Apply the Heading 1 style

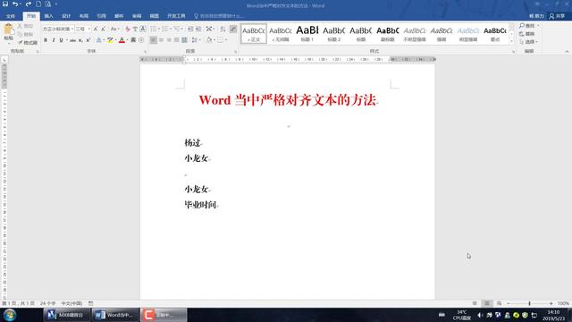pyautogui.click(x=307, y=33)
